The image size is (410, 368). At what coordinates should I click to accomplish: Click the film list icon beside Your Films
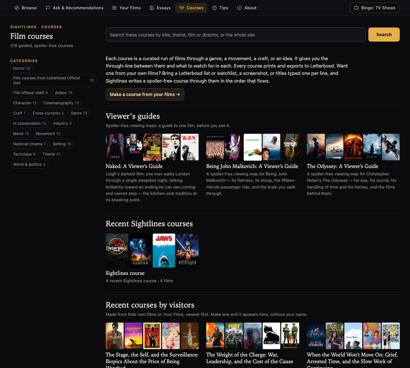click(x=114, y=8)
